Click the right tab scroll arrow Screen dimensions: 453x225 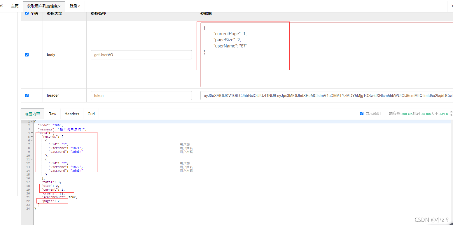coord(452,6)
